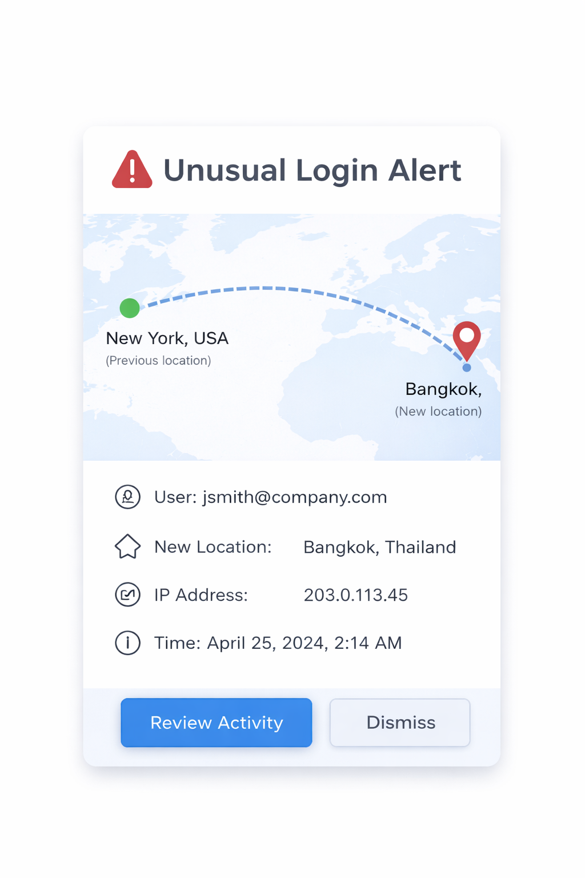The image size is (585, 878).
Task: Click the user profile icon beside jsmith
Action: 127,497
